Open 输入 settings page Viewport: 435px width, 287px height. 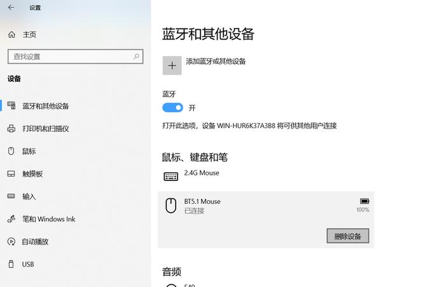pos(29,196)
